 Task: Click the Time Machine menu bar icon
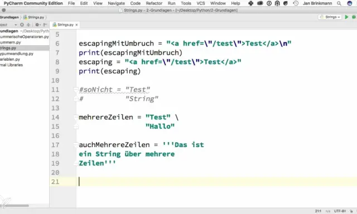click(296, 3)
